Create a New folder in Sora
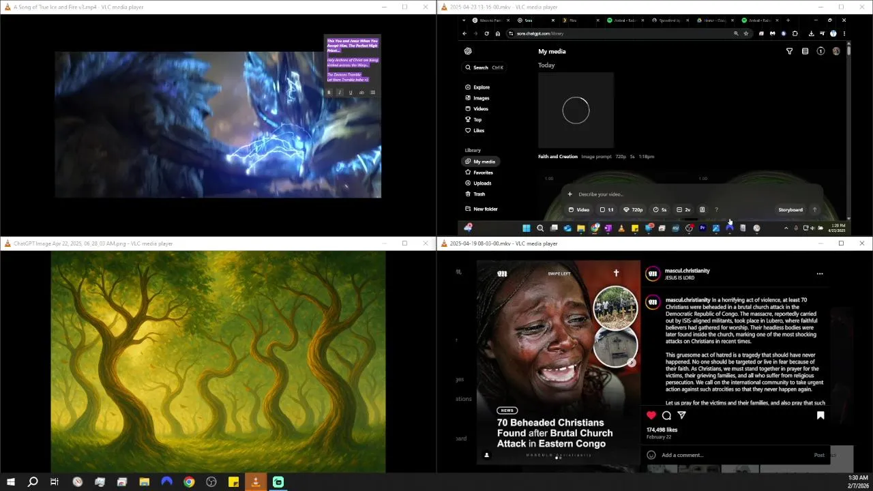This screenshot has height=491, width=873. [481, 209]
